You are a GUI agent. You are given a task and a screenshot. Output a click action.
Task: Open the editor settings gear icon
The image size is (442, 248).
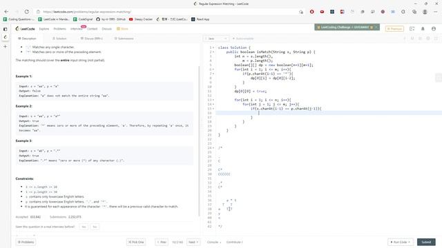428,39
